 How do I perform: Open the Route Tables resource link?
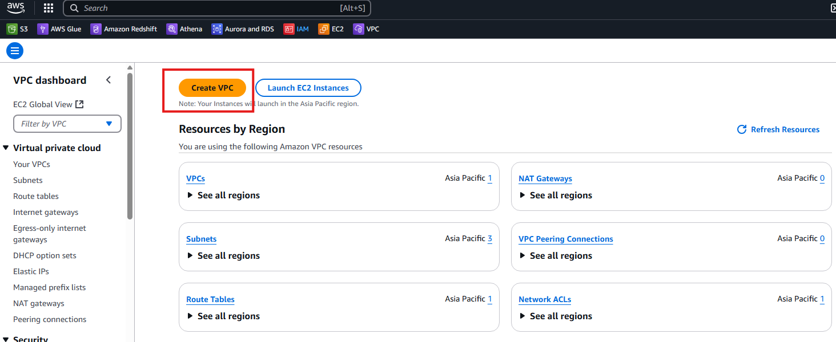click(x=210, y=299)
